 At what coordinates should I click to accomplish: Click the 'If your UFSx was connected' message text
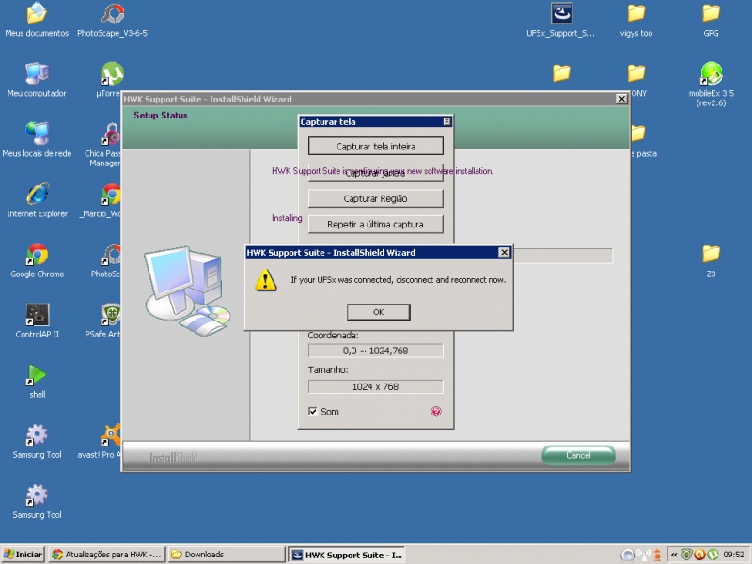[398, 280]
